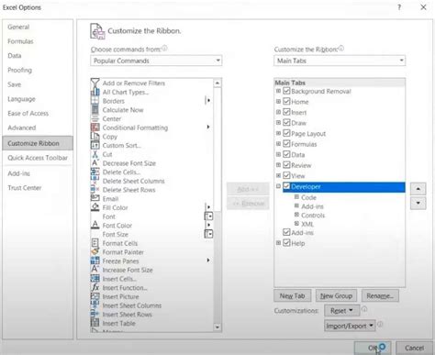
Task: Move Developer tab down with arrow button
Action: (x=418, y=203)
